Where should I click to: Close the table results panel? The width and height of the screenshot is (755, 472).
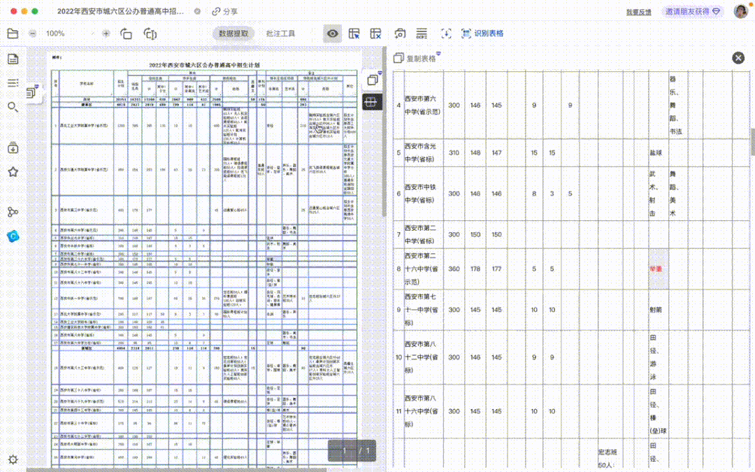tap(738, 58)
